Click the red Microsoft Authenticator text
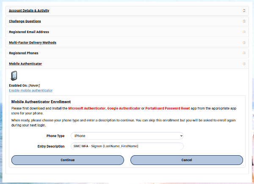 coord(87,109)
